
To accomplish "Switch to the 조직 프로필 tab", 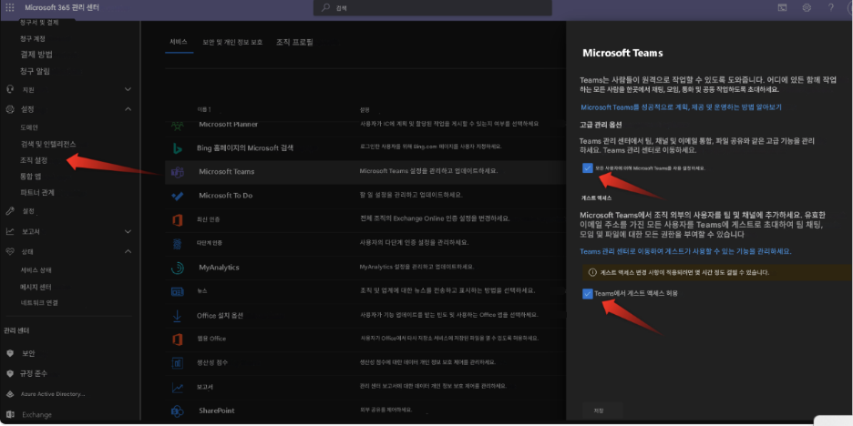I will (294, 42).
